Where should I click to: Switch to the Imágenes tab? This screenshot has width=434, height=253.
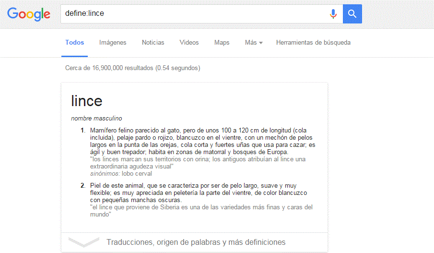point(113,42)
